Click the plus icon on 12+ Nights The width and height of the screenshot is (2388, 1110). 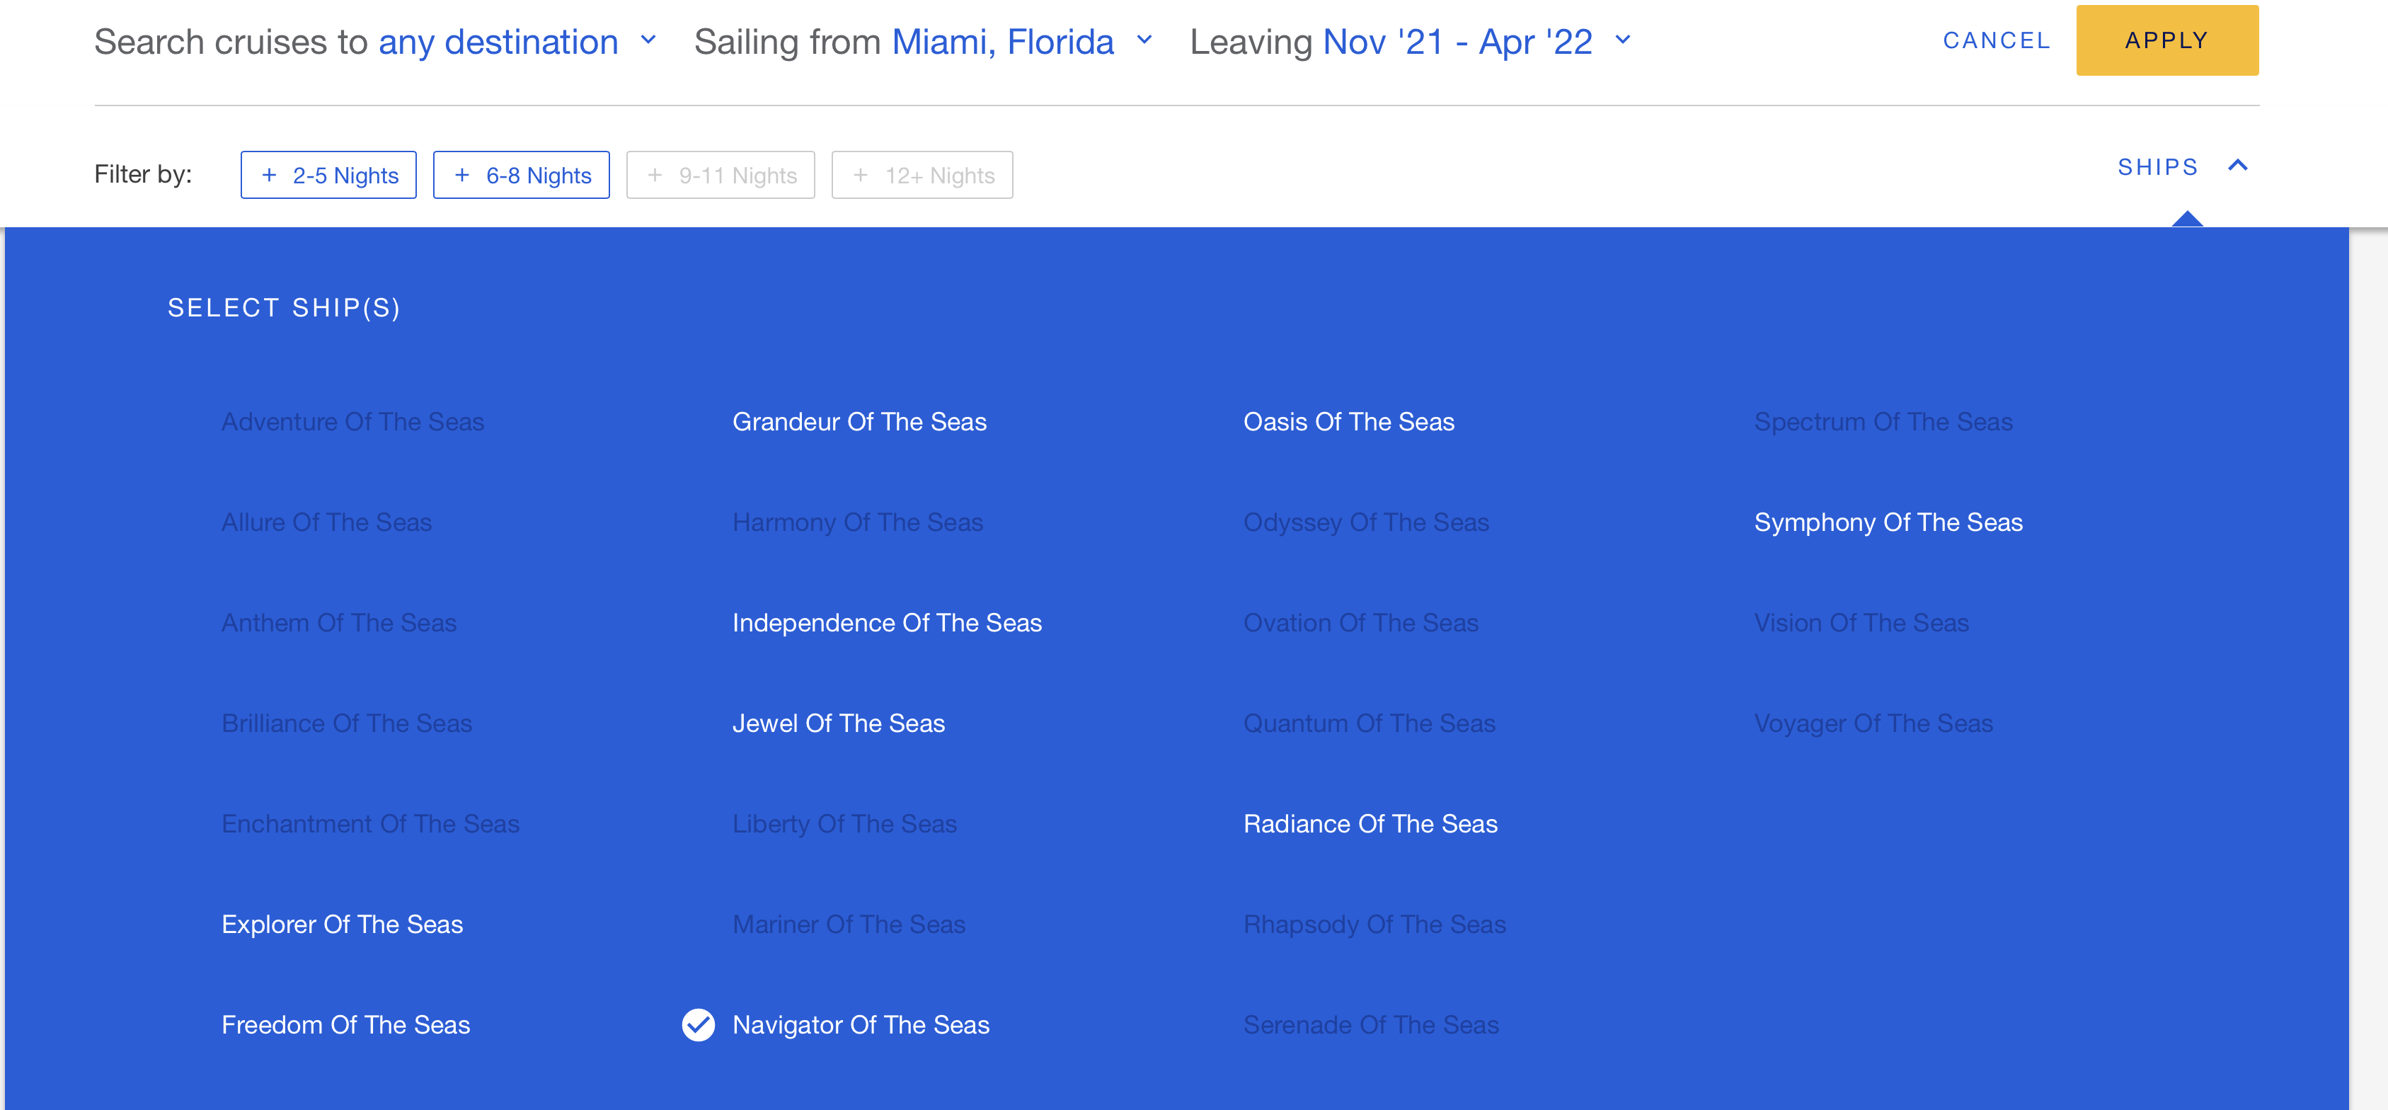tap(860, 176)
